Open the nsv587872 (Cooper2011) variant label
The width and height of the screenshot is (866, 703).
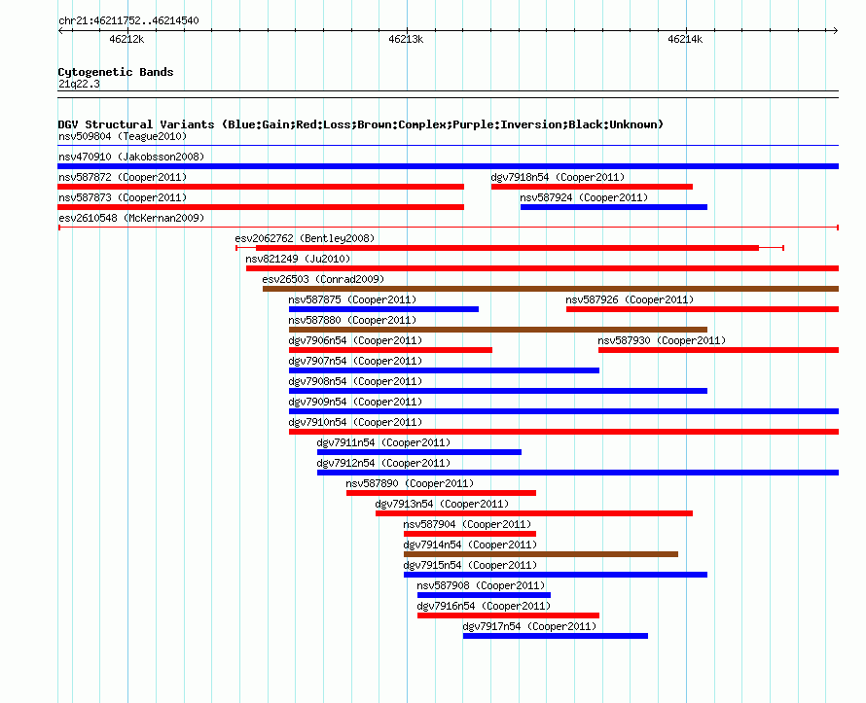click(x=123, y=177)
